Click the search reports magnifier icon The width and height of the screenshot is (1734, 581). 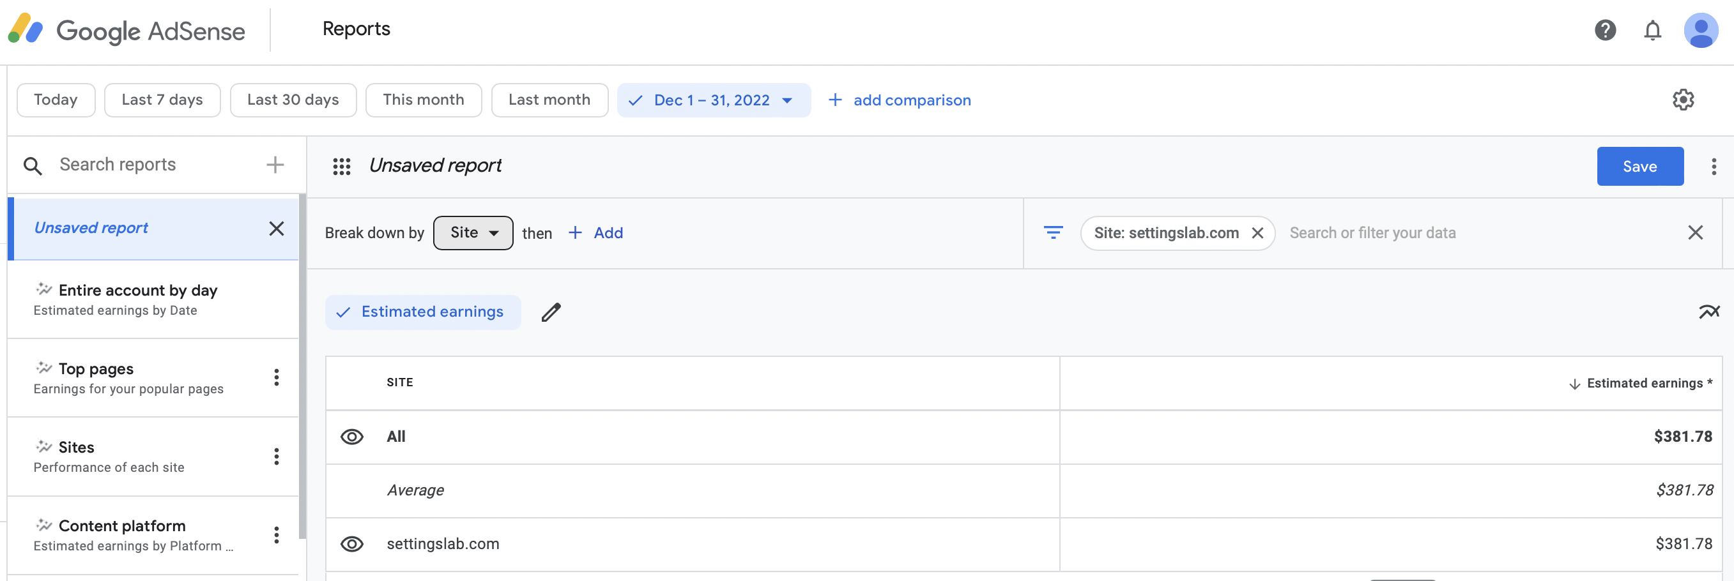coord(33,165)
